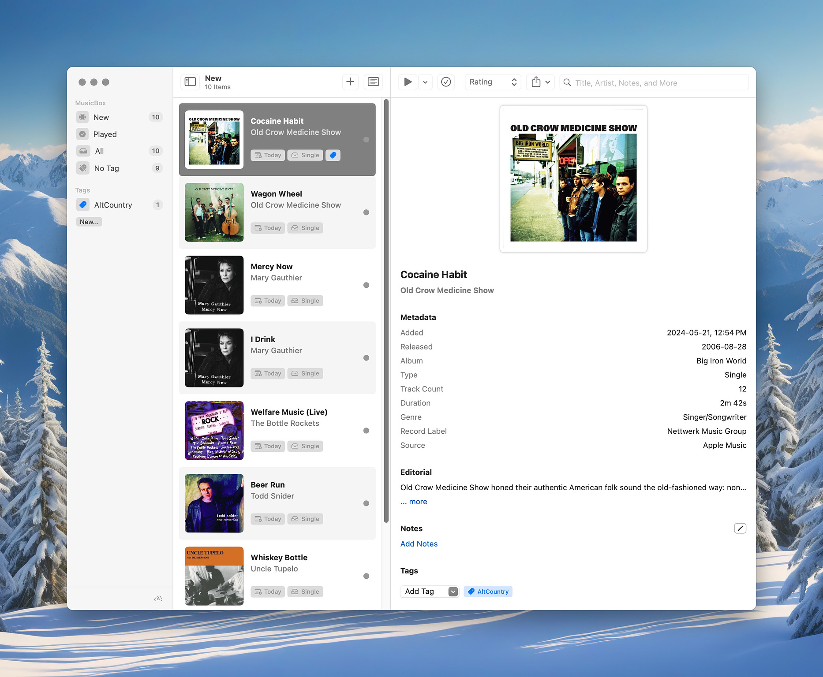Open the Add Tag combo box
Viewport: 823px width, 677px height.
click(430, 591)
